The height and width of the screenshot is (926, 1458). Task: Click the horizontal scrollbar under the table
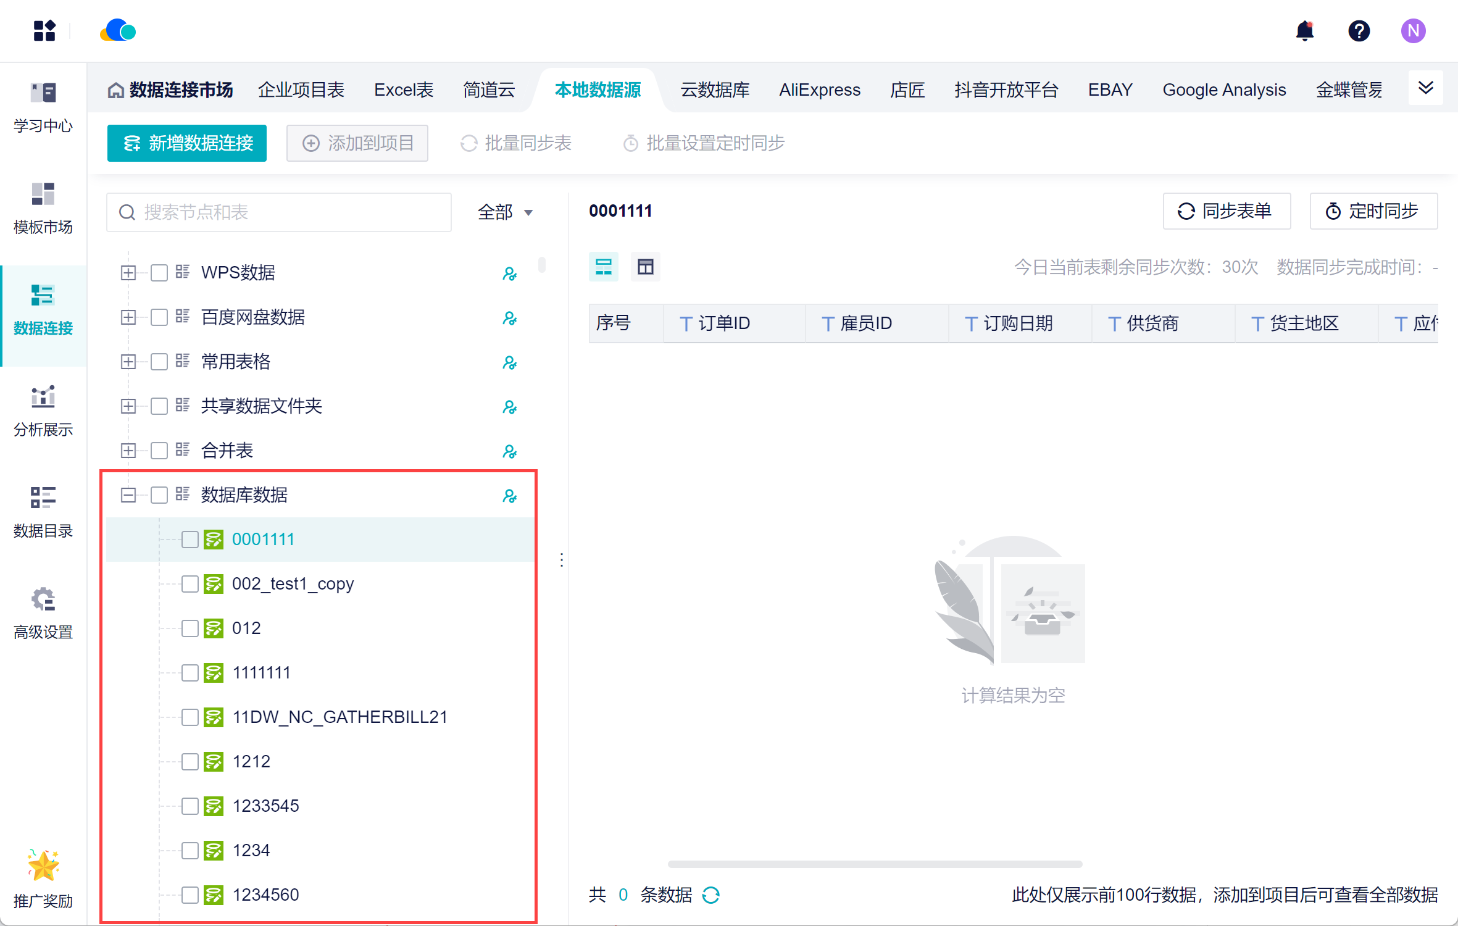pos(875,864)
